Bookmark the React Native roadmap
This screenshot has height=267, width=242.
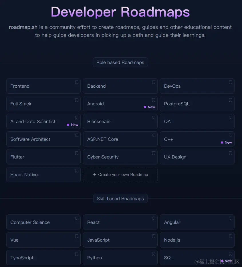pyautogui.click(x=77, y=171)
